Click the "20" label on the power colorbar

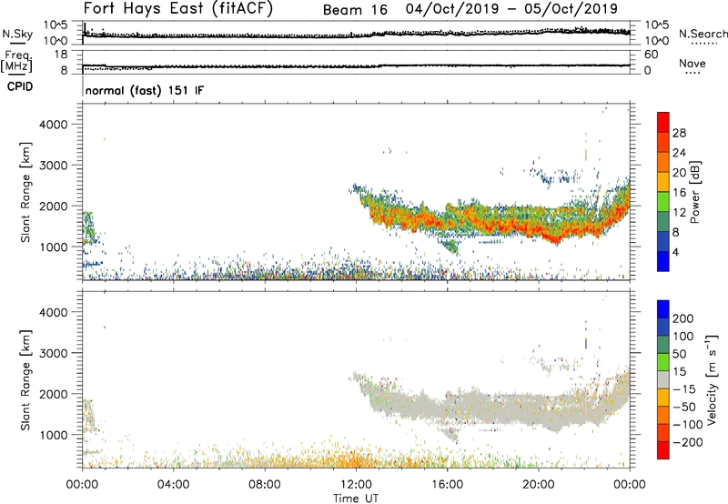(x=679, y=173)
